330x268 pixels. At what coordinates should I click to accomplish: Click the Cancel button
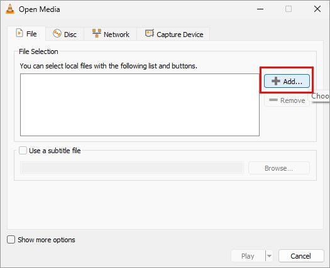click(301, 256)
